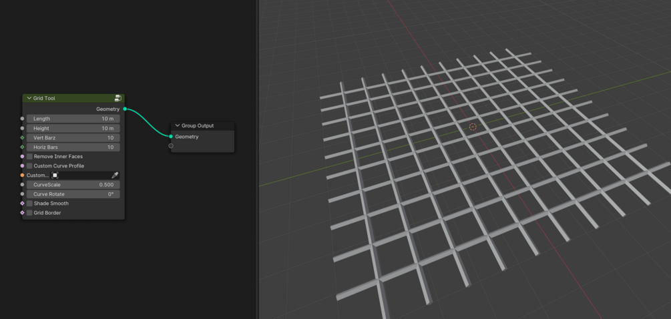The height and width of the screenshot is (319, 671).
Task: Click the Horiz Bars diamond socket
Action: point(22,147)
